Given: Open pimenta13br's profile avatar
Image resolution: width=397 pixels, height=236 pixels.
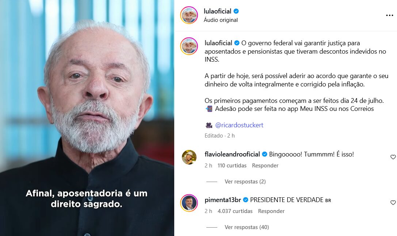Looking at the screenshot, I should point(189,203).
